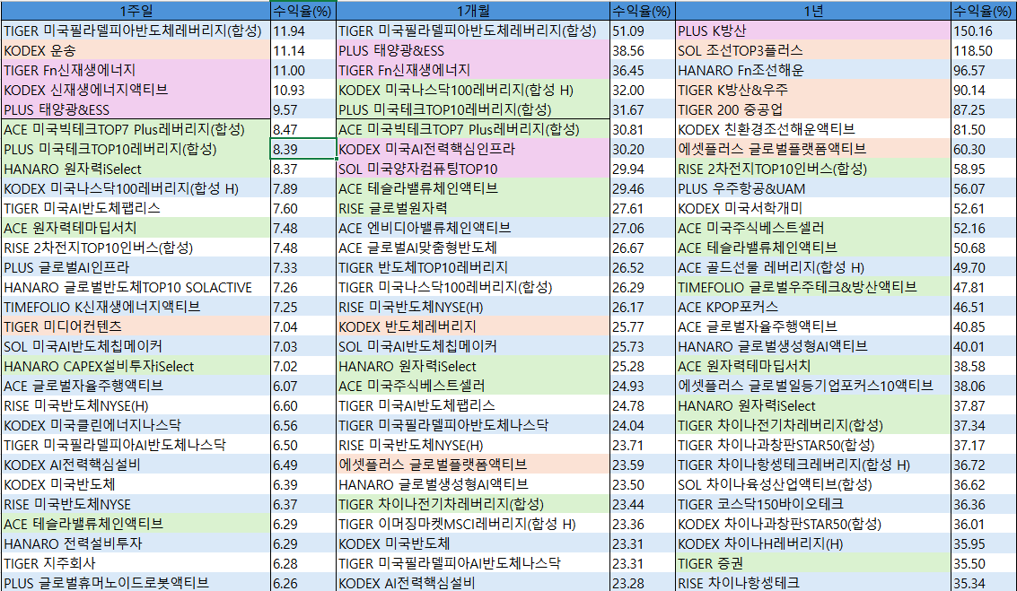Select the return value 11.94
Viewport: 1017px width, 591px height.
(x=302, y=31)
